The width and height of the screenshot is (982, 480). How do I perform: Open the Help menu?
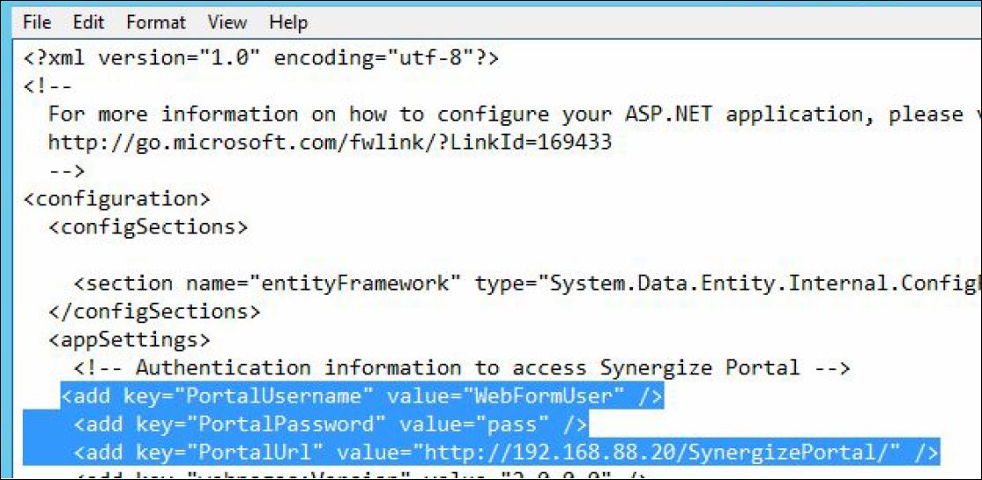coord(288,23)
